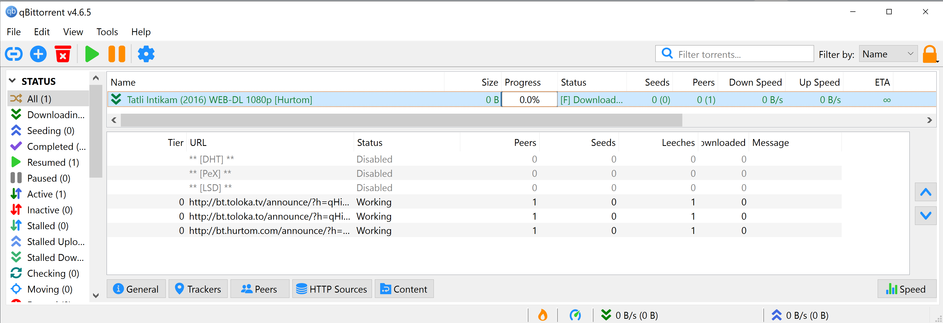Click the flame icon in status bar

[x=542, y=315]
